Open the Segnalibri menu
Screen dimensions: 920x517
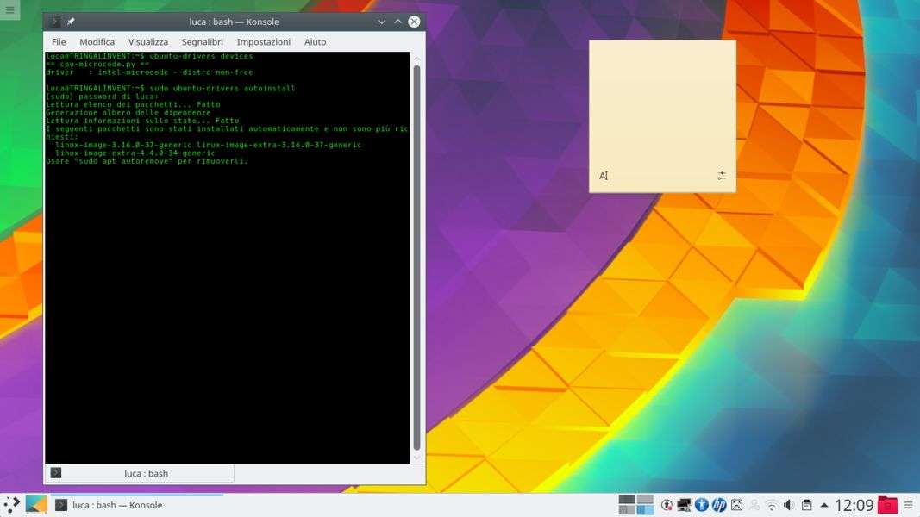[202, 41]
